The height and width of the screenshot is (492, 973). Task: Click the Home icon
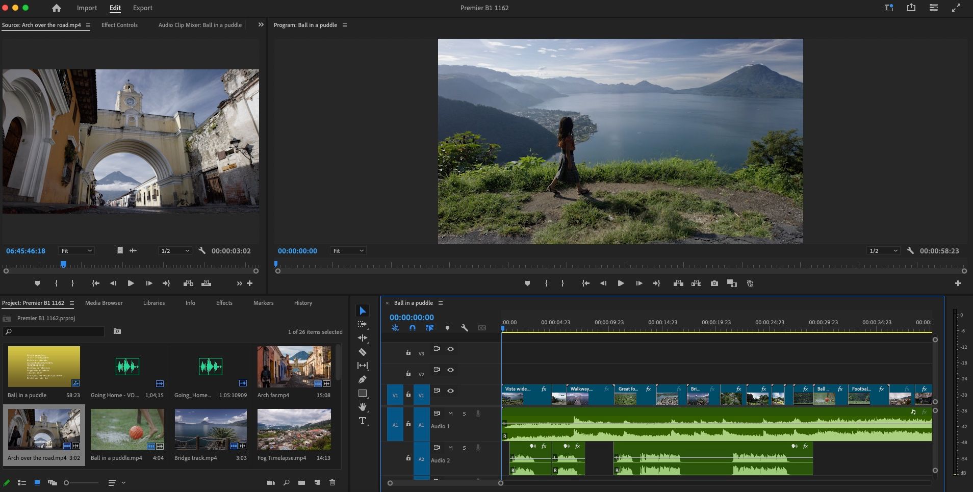click(57, 8)
